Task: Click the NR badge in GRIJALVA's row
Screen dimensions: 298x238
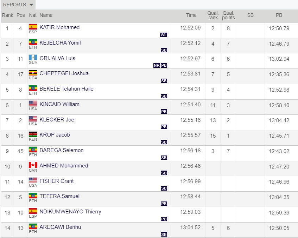Action: coord(157,65)
